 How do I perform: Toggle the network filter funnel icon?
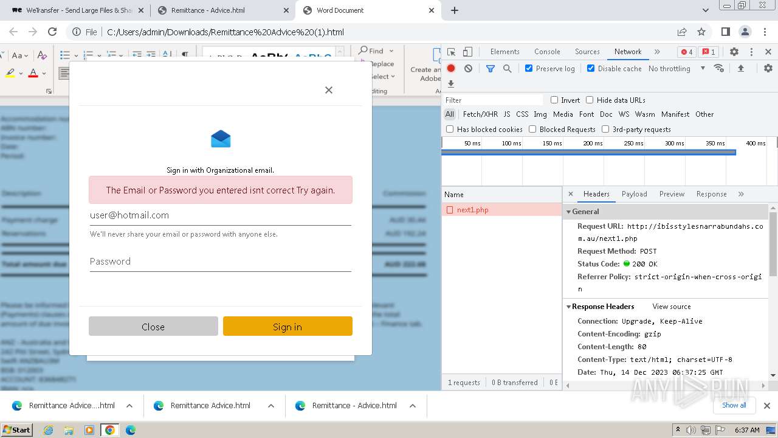click(x=491, y=69)
